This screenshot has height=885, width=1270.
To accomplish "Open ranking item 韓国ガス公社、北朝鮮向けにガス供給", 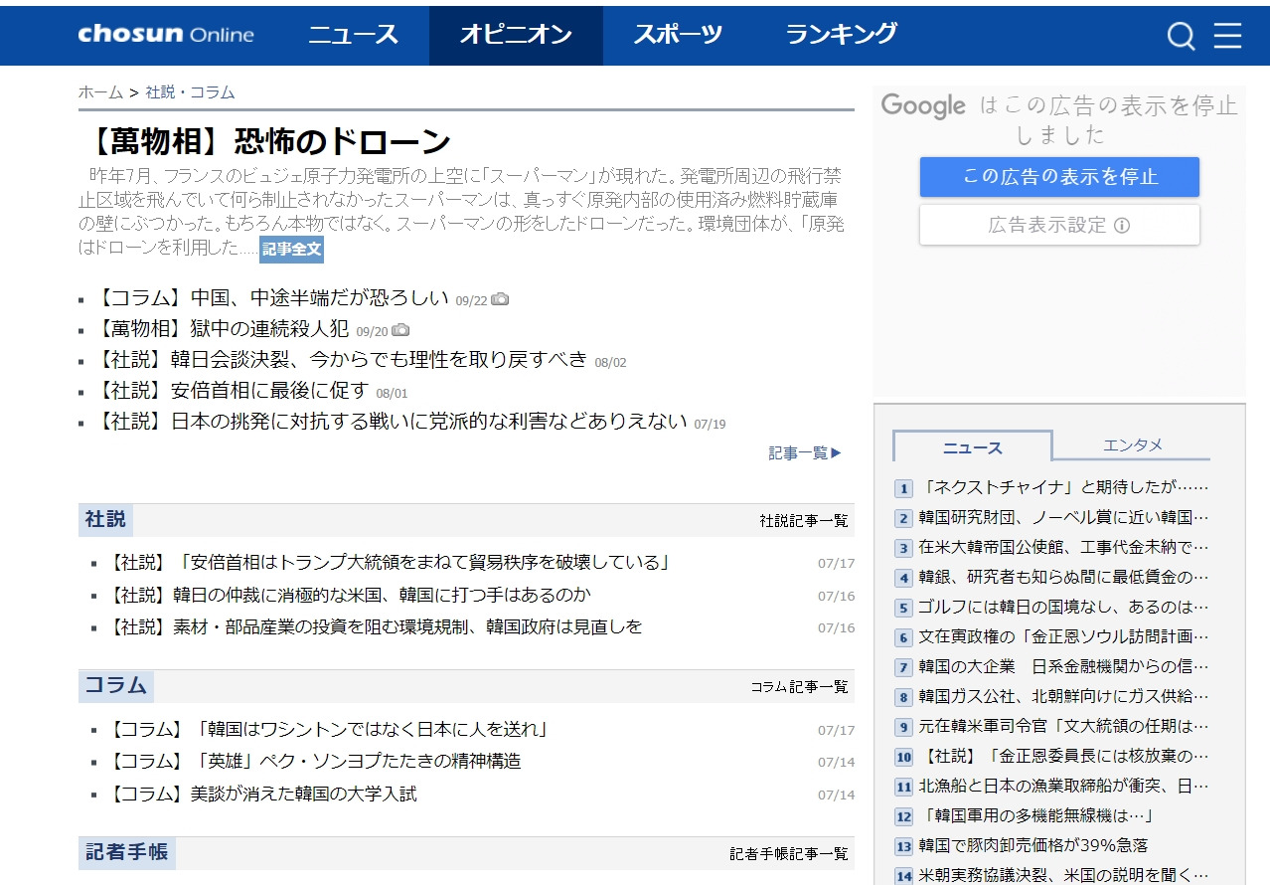I will pyautogui.click(x=1063, y=697).
